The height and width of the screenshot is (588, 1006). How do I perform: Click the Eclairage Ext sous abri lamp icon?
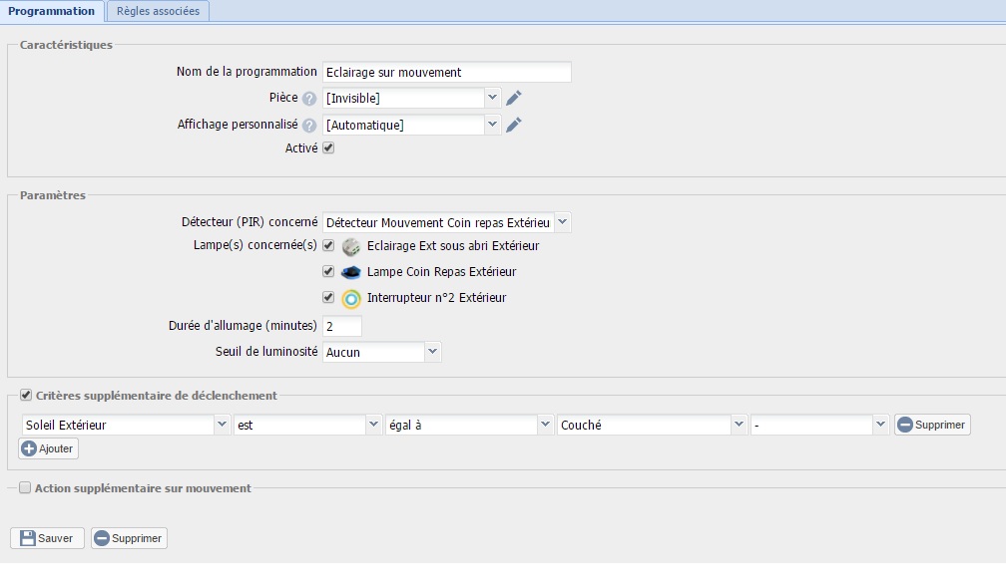tap(350, 246)
